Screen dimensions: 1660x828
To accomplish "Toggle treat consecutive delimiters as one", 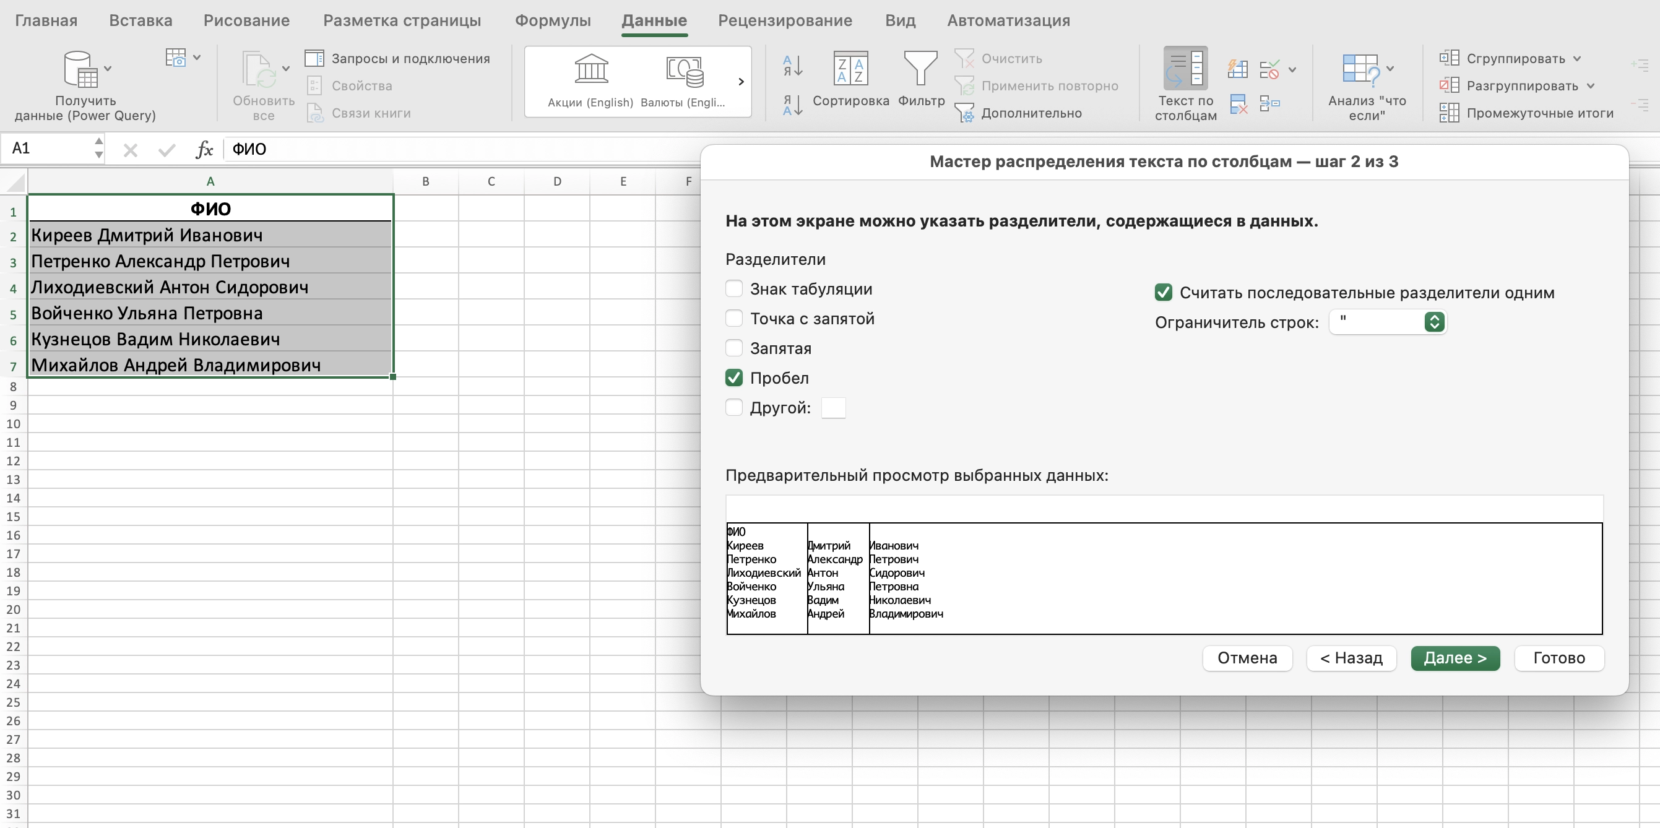I will (1163, 293).
